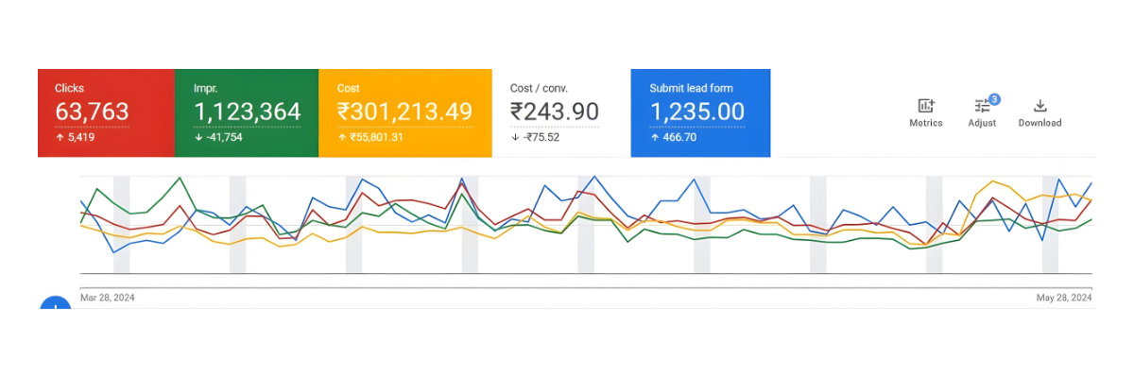Open the Metrics chart options icon
The height and width of the screenshot is (378, 1134).
(925, 107)
